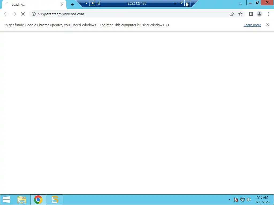Show hidden tray icons
The image size is (274, 205).
[229, 200]
